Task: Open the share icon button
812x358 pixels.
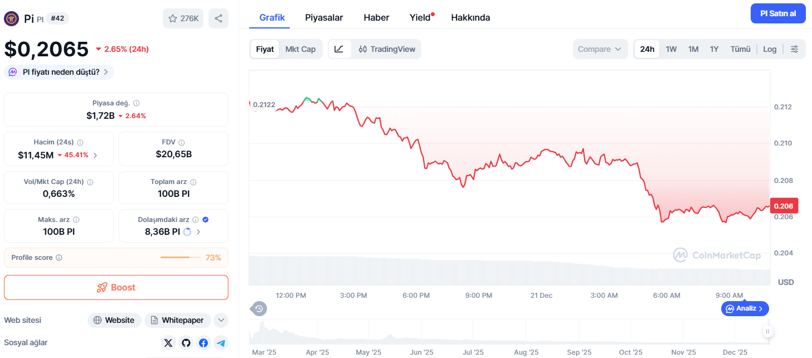Action: (218, 18)
